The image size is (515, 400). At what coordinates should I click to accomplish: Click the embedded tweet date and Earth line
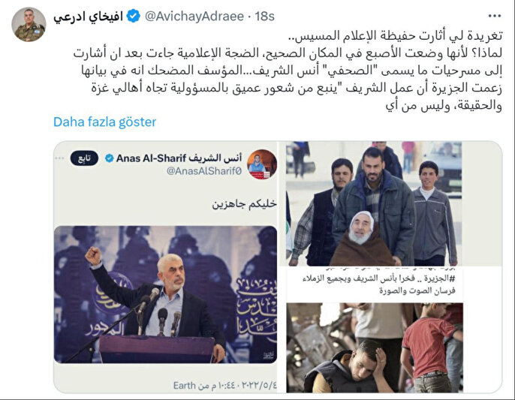(x=225, y=385)
